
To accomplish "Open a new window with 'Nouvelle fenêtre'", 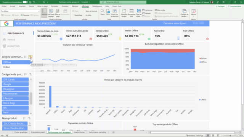I will (x=124, y=11).
